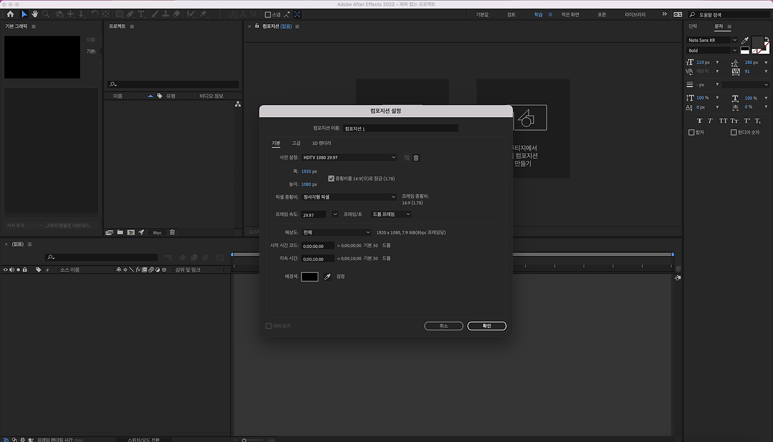The height and width of the screenshot is (442, 773).
Task: Select the Rectangle shape tool
Action: [x=119, y=14]
